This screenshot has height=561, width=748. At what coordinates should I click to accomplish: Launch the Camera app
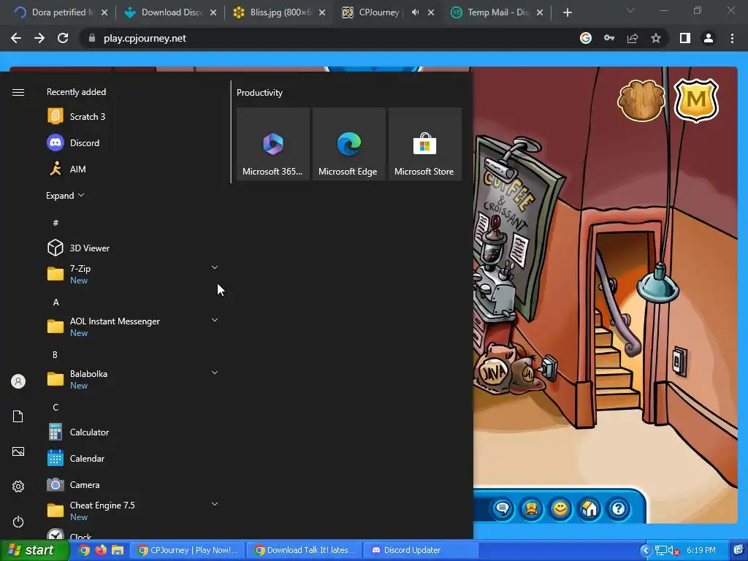(132, 485)
